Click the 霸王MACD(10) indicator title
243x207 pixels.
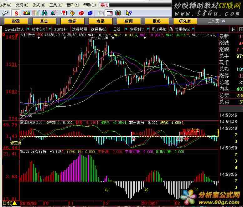(x=31, y=122)
